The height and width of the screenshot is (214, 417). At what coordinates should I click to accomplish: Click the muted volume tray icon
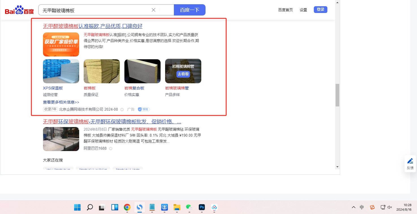point(390,207)
